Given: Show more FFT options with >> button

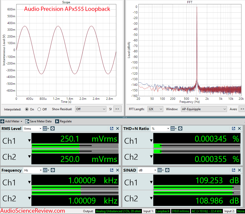Looking at the screenshot, I should (242, 109).
